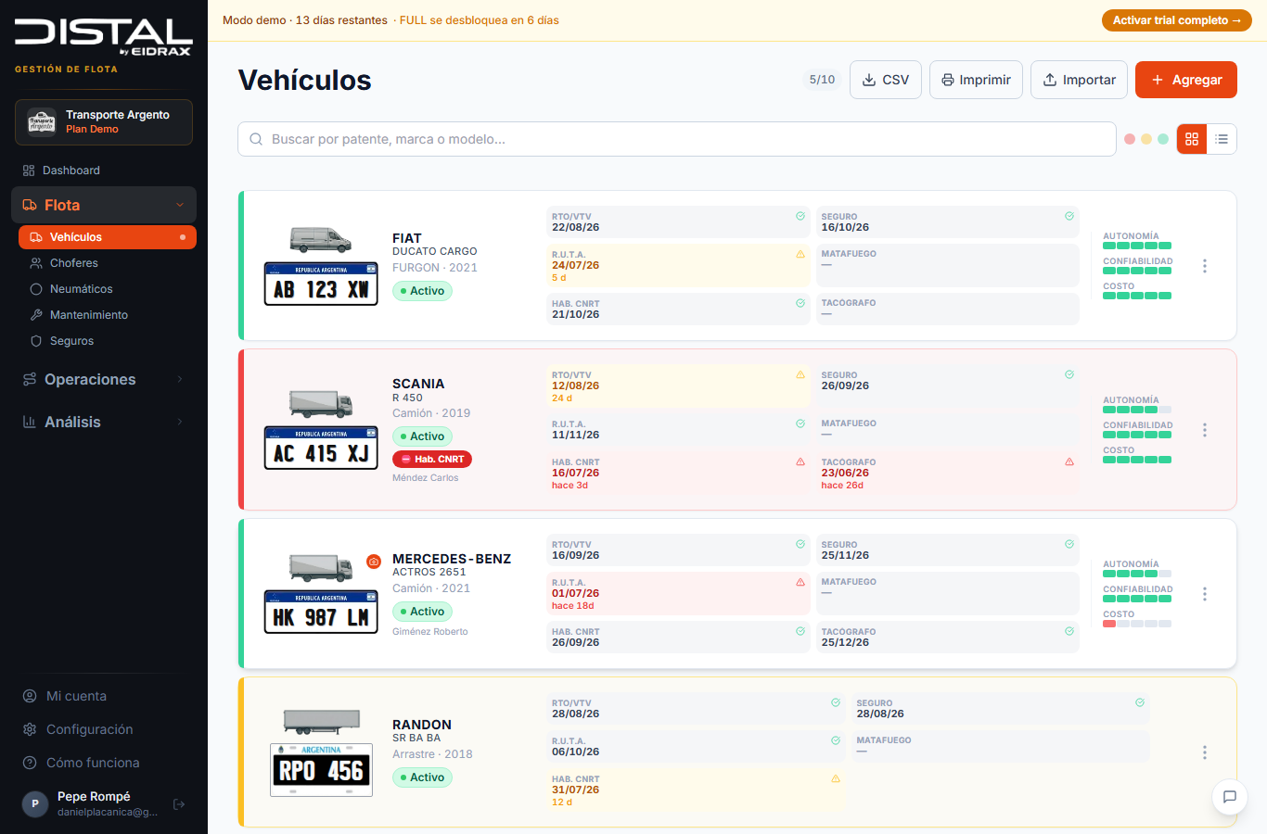Switch to grid card view
Screen dimensions: 1267x834
click(x=1192, y=139)
